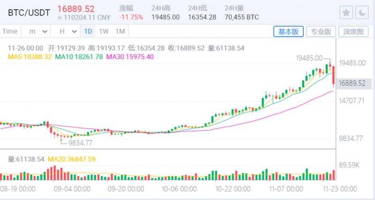The image size is (375, 200).
Task: Click the MA10 indicator label
Action: click(77, 57)
